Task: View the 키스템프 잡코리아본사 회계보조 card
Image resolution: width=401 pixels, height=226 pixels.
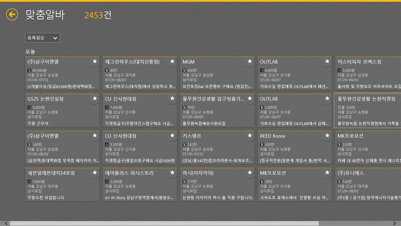Action: [217, 148]
